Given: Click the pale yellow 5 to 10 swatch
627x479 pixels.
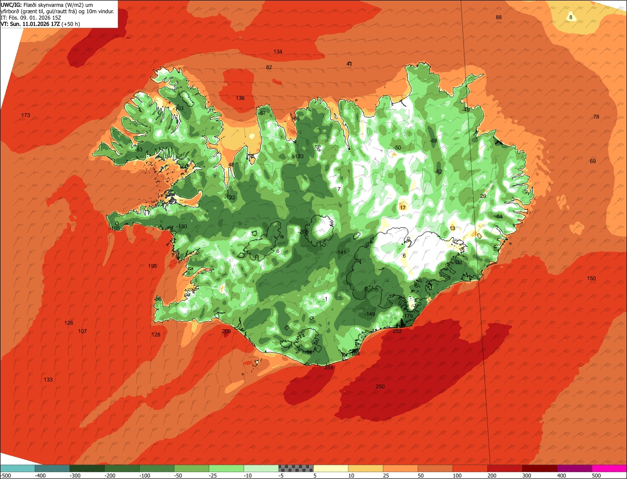Looking at the screenshot, I should (331, 469).
